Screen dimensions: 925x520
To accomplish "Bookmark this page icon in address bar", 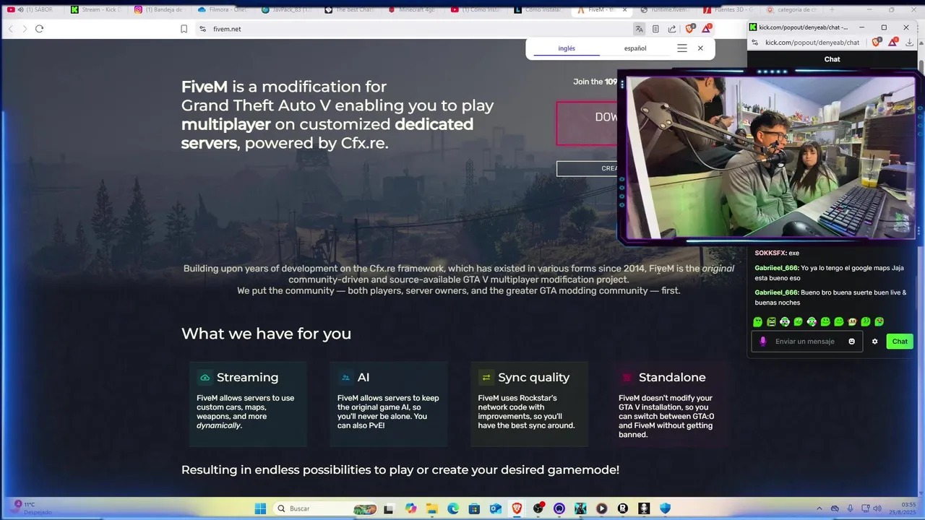I will [x=184, y=29].
